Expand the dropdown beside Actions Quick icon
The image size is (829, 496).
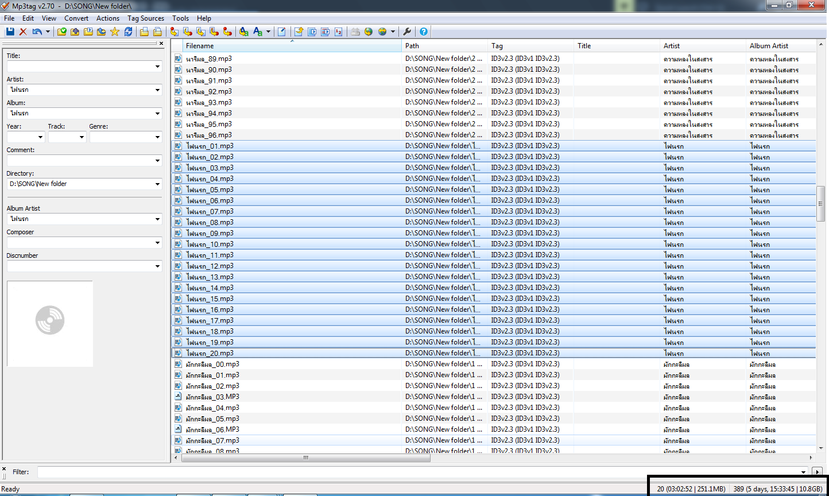pos(268,32)
